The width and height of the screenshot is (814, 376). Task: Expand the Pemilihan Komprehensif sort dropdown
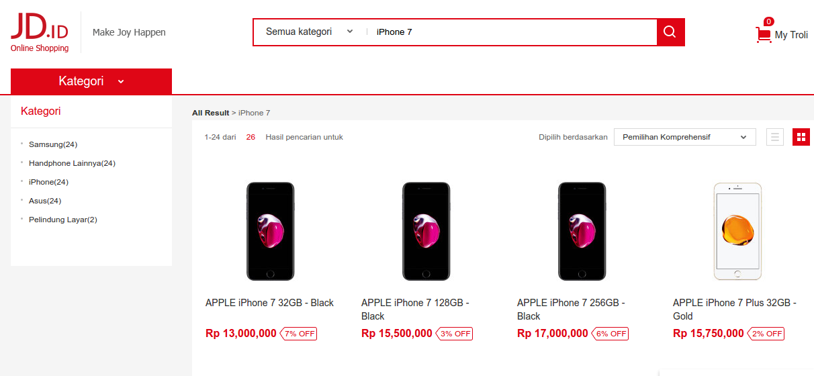(x=684, y=137)
